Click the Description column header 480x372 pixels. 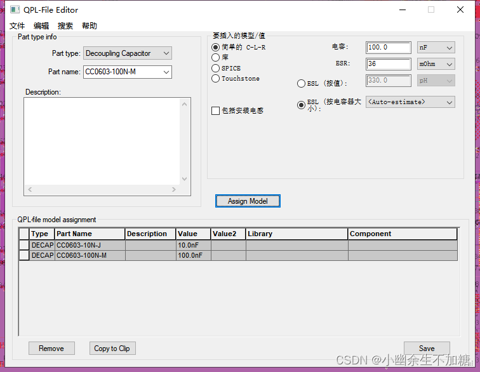pyautogui.click(x=150, y=234)
